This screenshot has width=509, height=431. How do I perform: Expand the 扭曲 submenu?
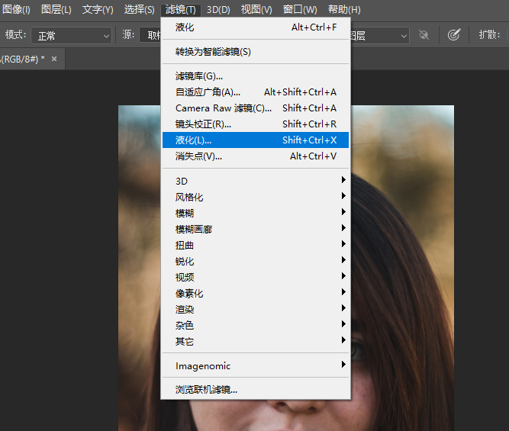[x=256, y=245]
